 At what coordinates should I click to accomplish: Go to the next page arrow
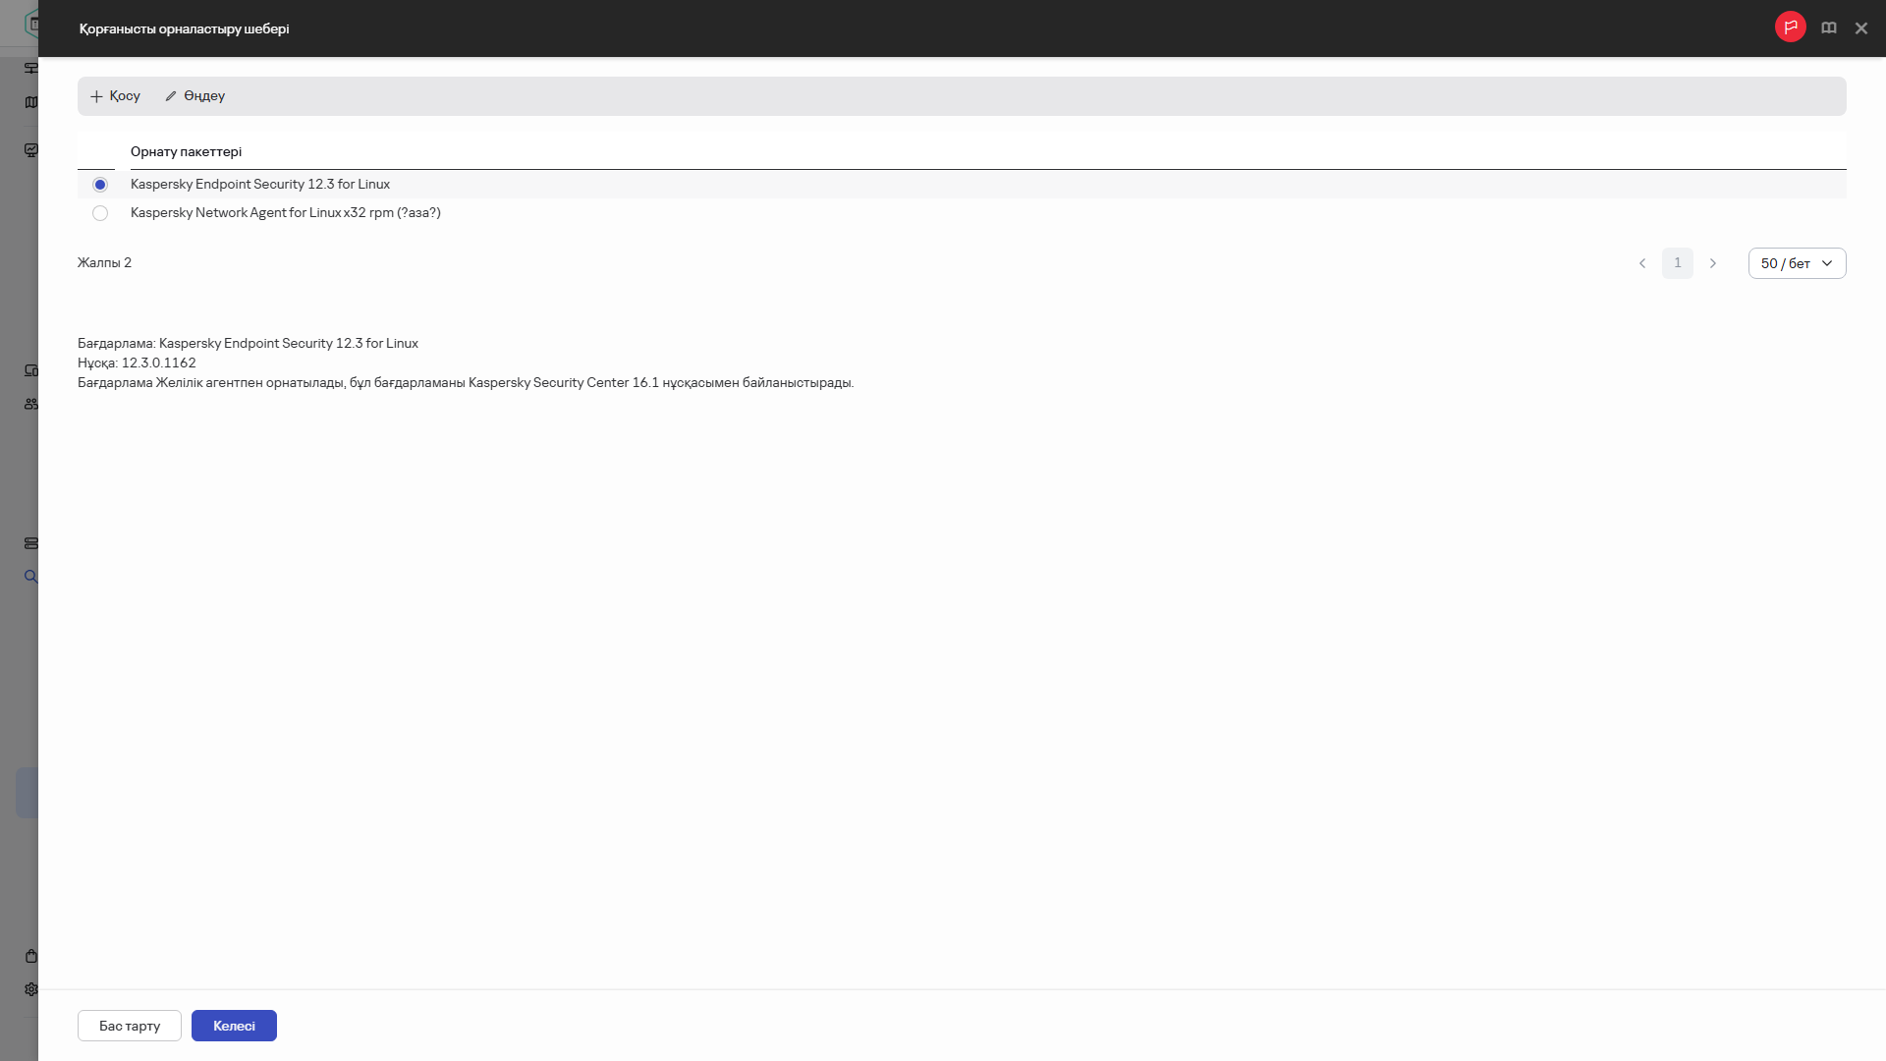click(1713, 263)
